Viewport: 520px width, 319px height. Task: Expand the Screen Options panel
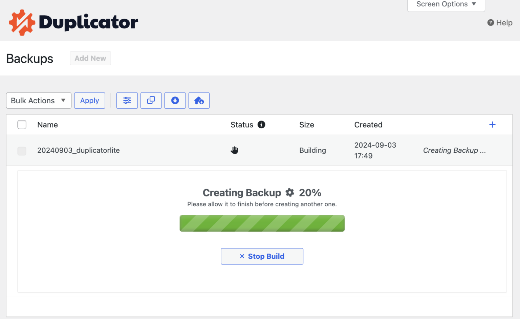pyautogui.click(x=446, y=4)
